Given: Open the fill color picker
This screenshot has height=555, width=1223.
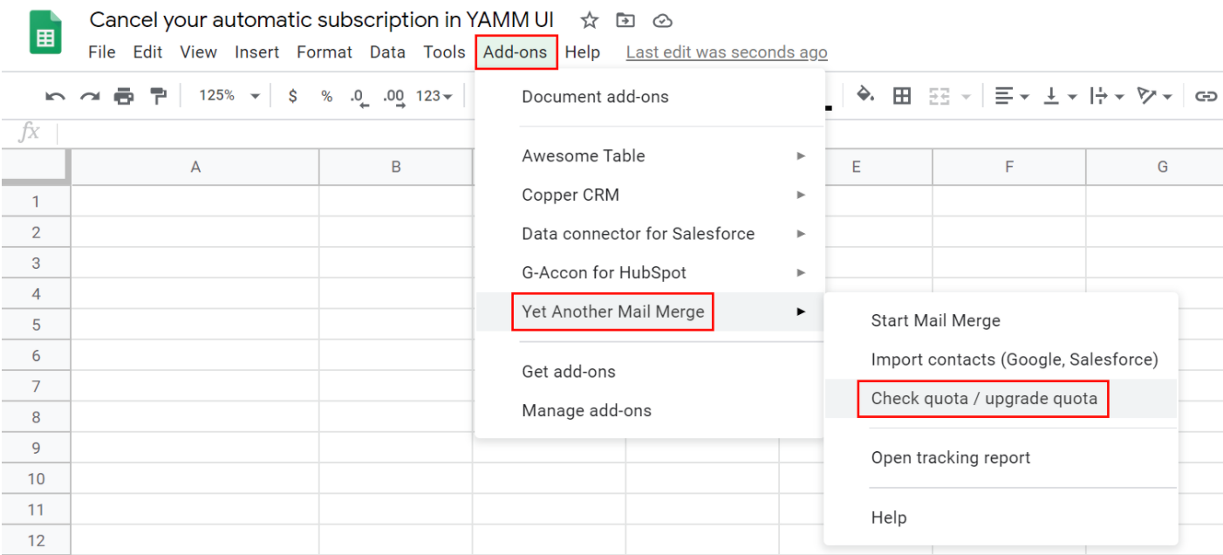Looking at the screenshot, I should (x=865, y=95).
